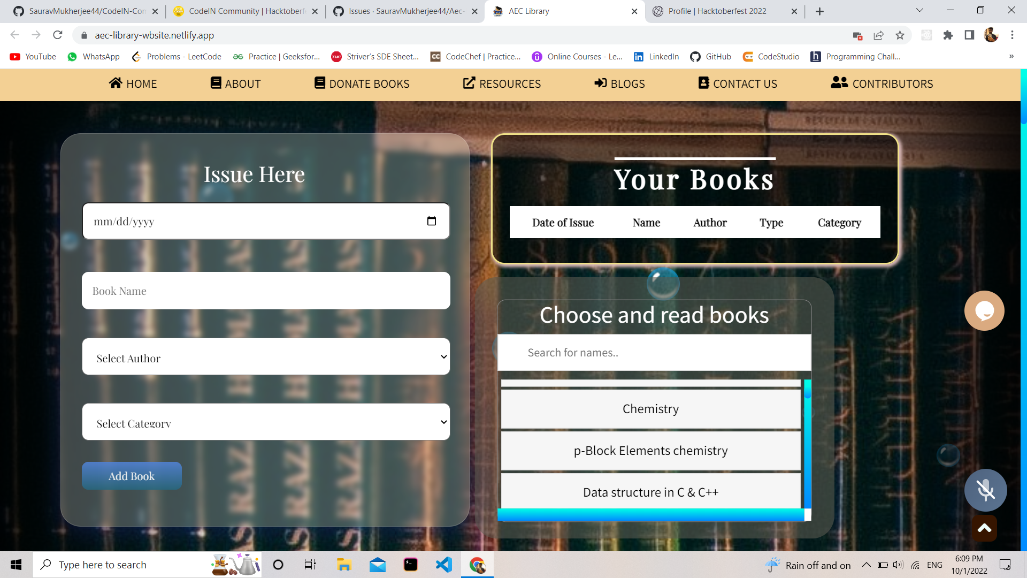Open the LinkedIn bookmark link
The image size is (1027, 578).
point(656,56)
